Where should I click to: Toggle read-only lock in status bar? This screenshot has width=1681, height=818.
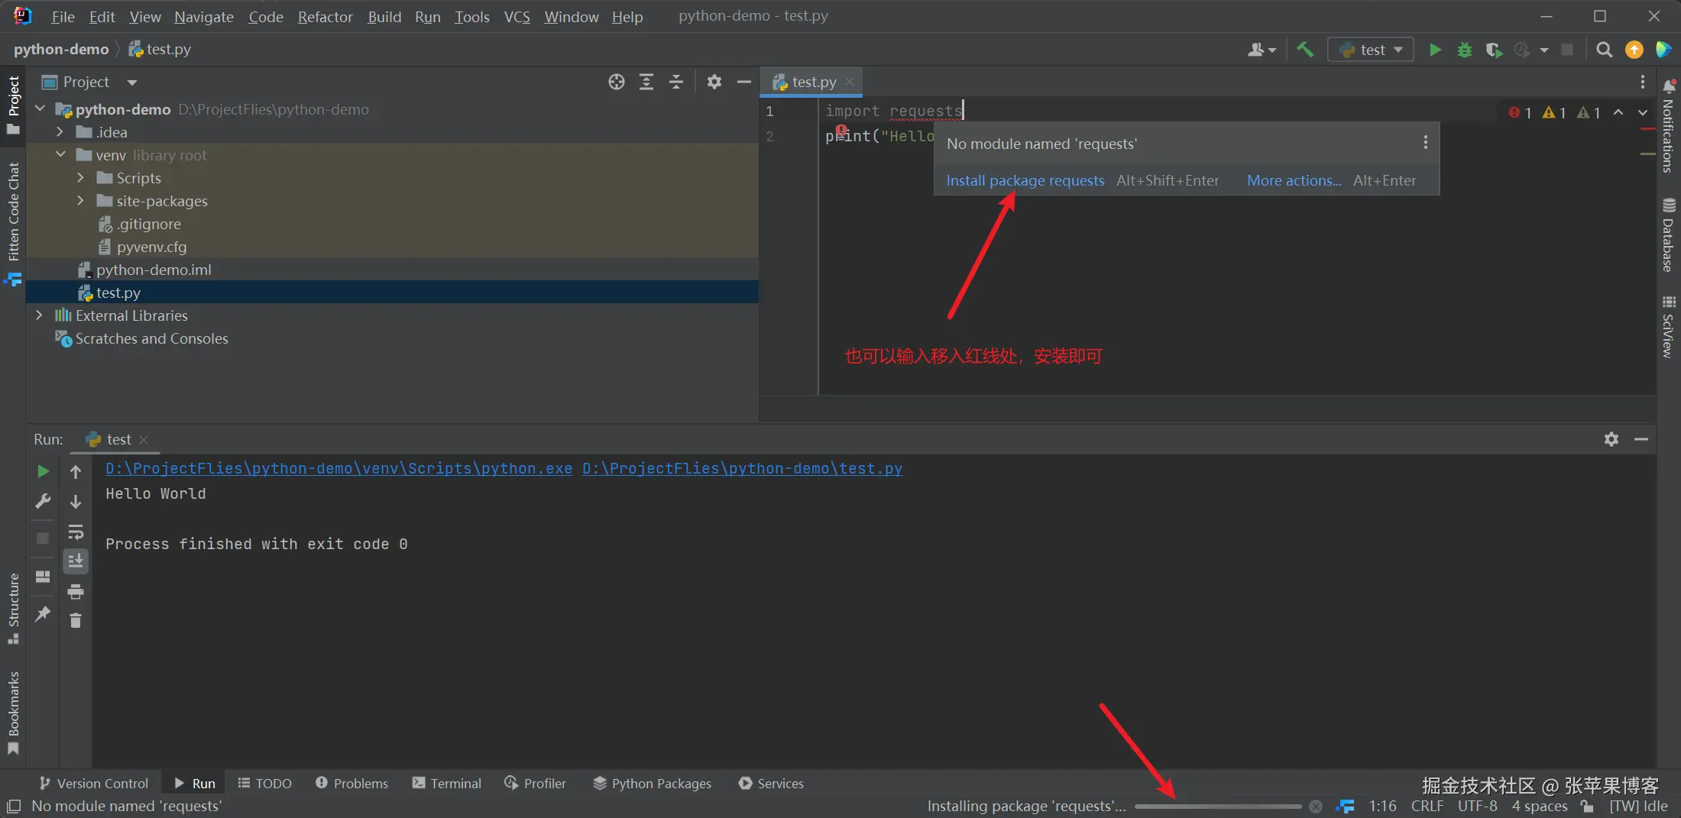pos(1587,807)
